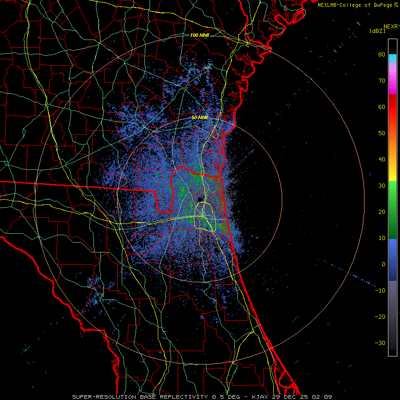The image size is (400, 400).
Task: Click the 70 value on the dBZ scale
Action: tap(382, 81)
